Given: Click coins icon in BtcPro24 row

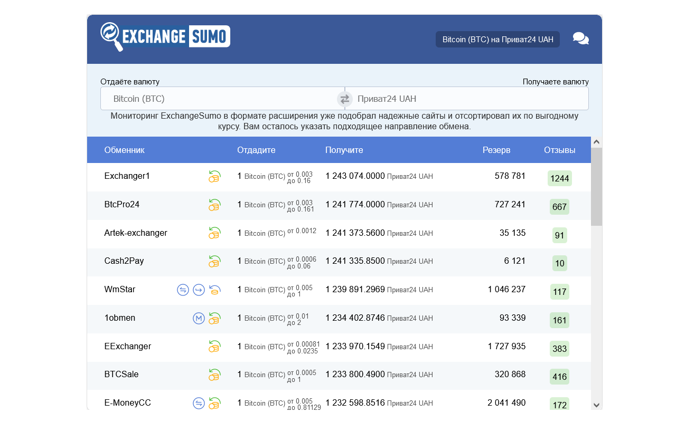Looking at the screenshot, I should coord(214,205).
